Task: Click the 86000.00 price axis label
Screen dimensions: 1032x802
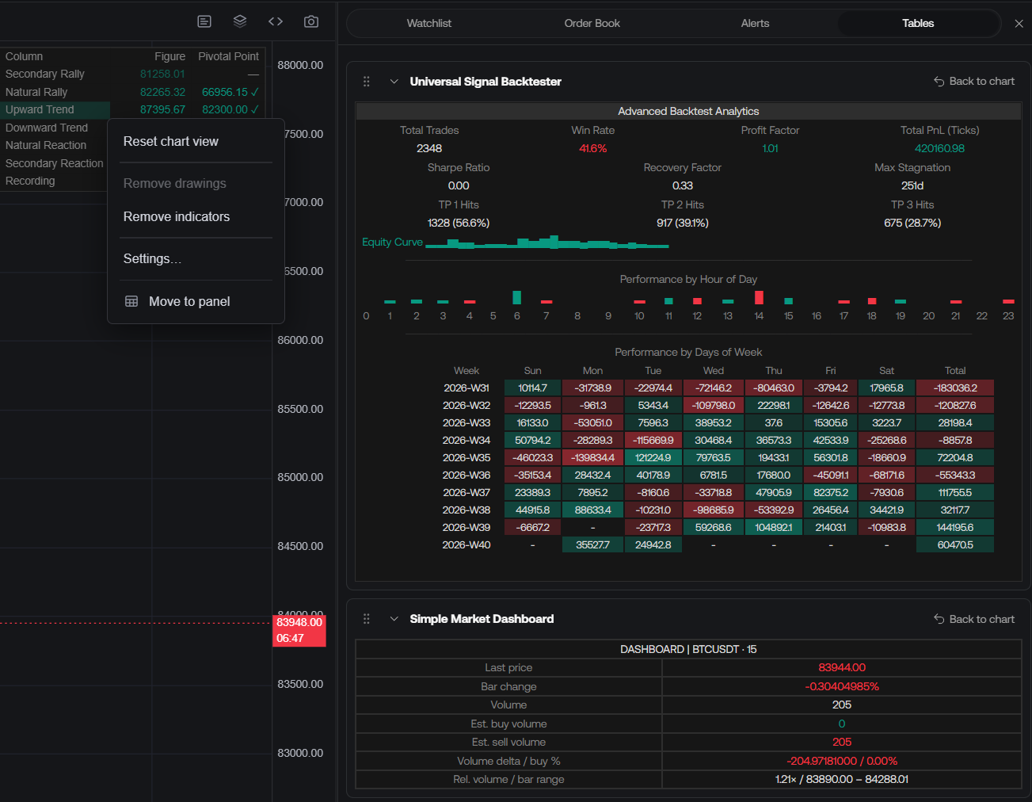Action: click(x=300, y=341)
